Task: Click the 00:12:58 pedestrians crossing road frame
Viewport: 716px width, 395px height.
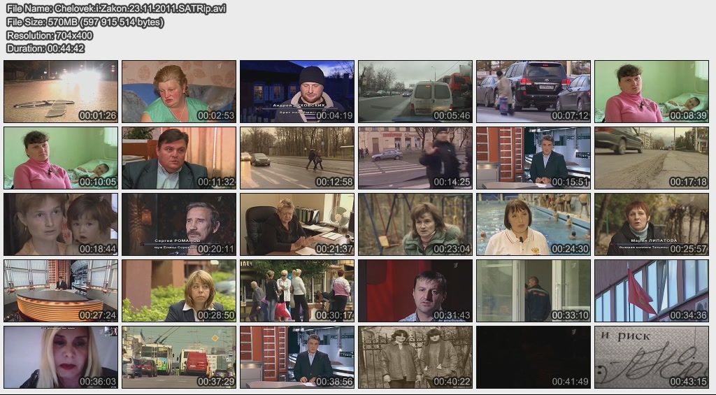Action: 297,158
